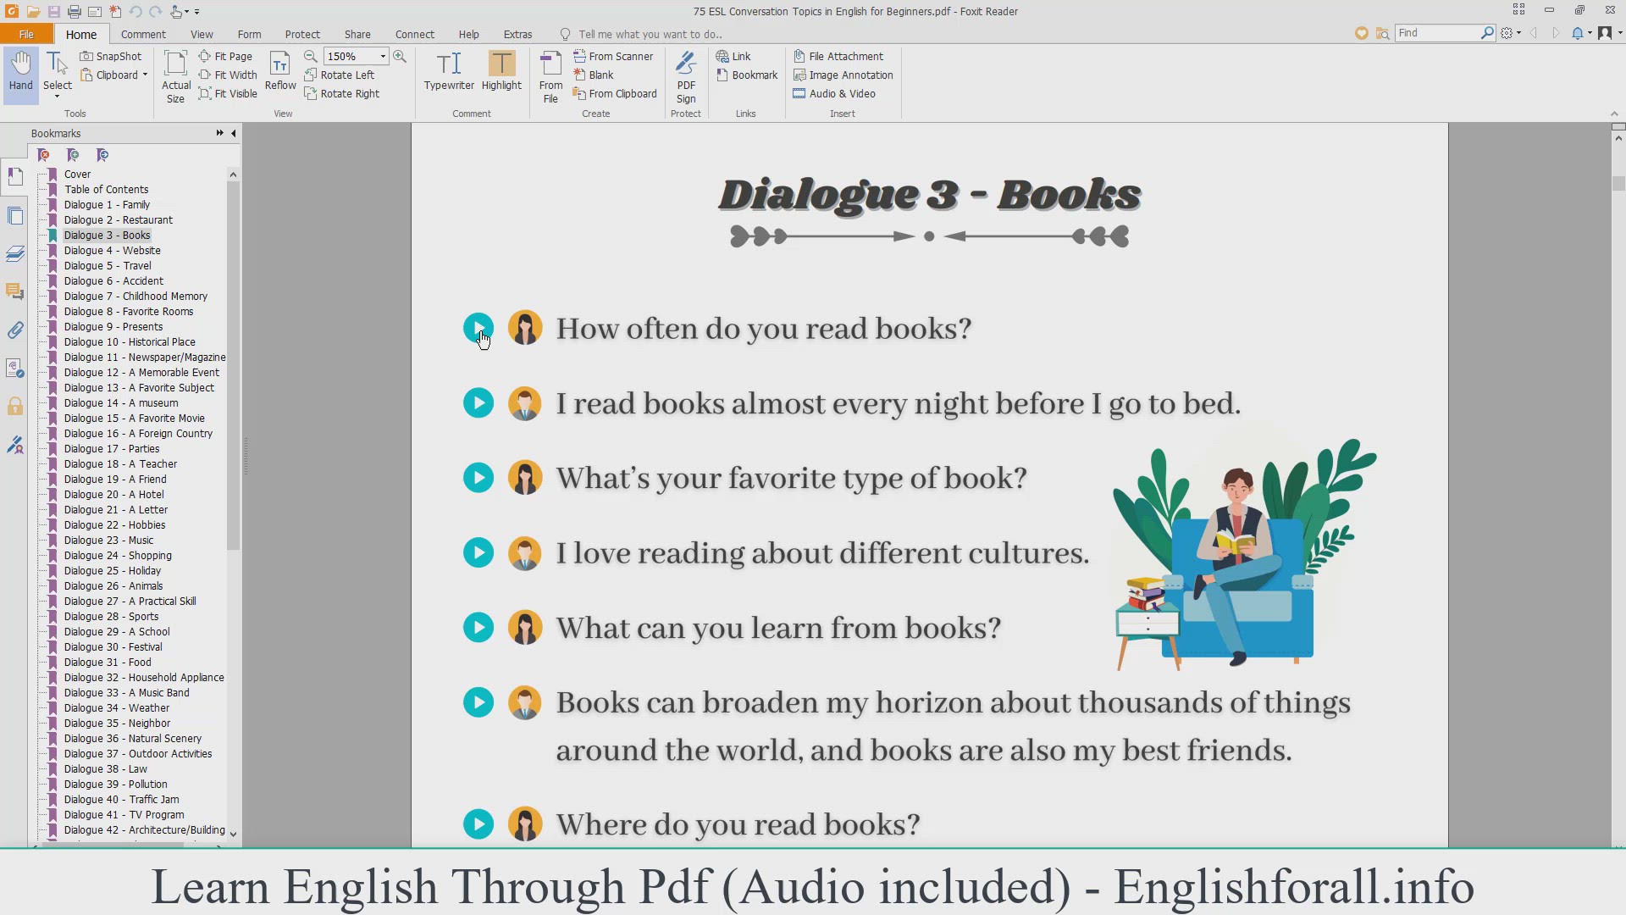Activate the Highlight tool

click(501, 71)
